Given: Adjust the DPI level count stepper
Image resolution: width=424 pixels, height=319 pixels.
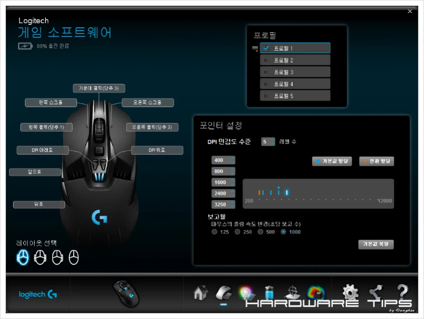Looking at the screenshot, I should click(x=272, y=142).
